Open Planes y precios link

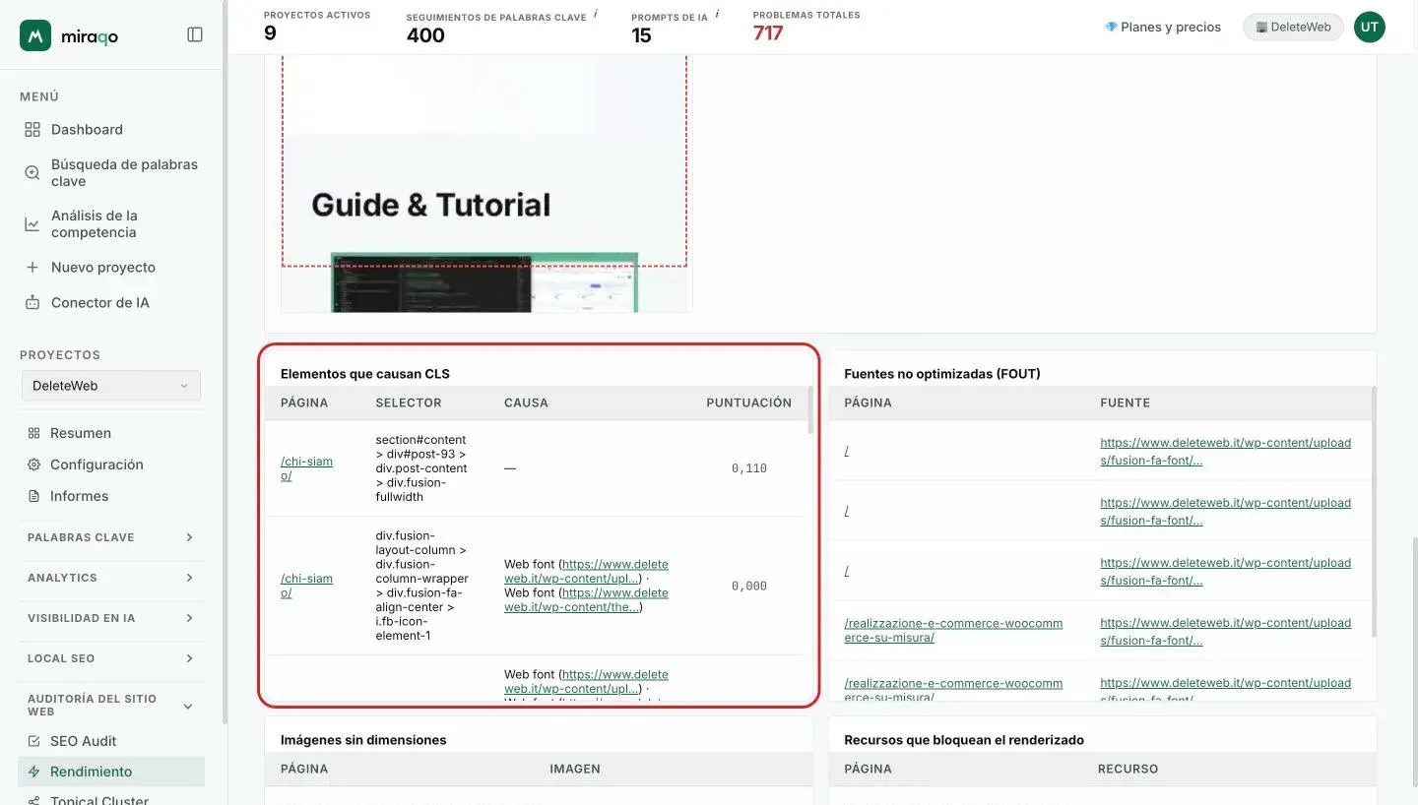(1163, 27)
